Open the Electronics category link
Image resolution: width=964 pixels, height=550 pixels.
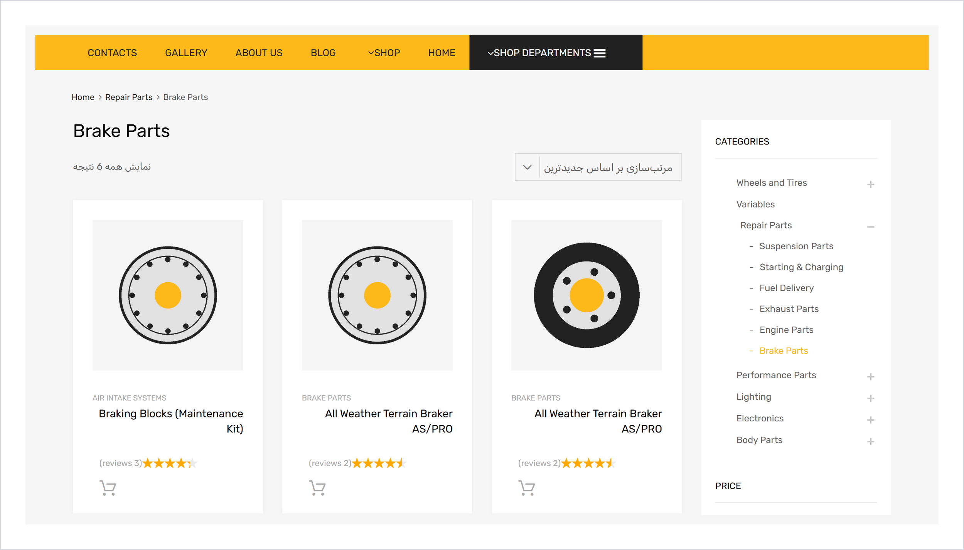(760, 418)
